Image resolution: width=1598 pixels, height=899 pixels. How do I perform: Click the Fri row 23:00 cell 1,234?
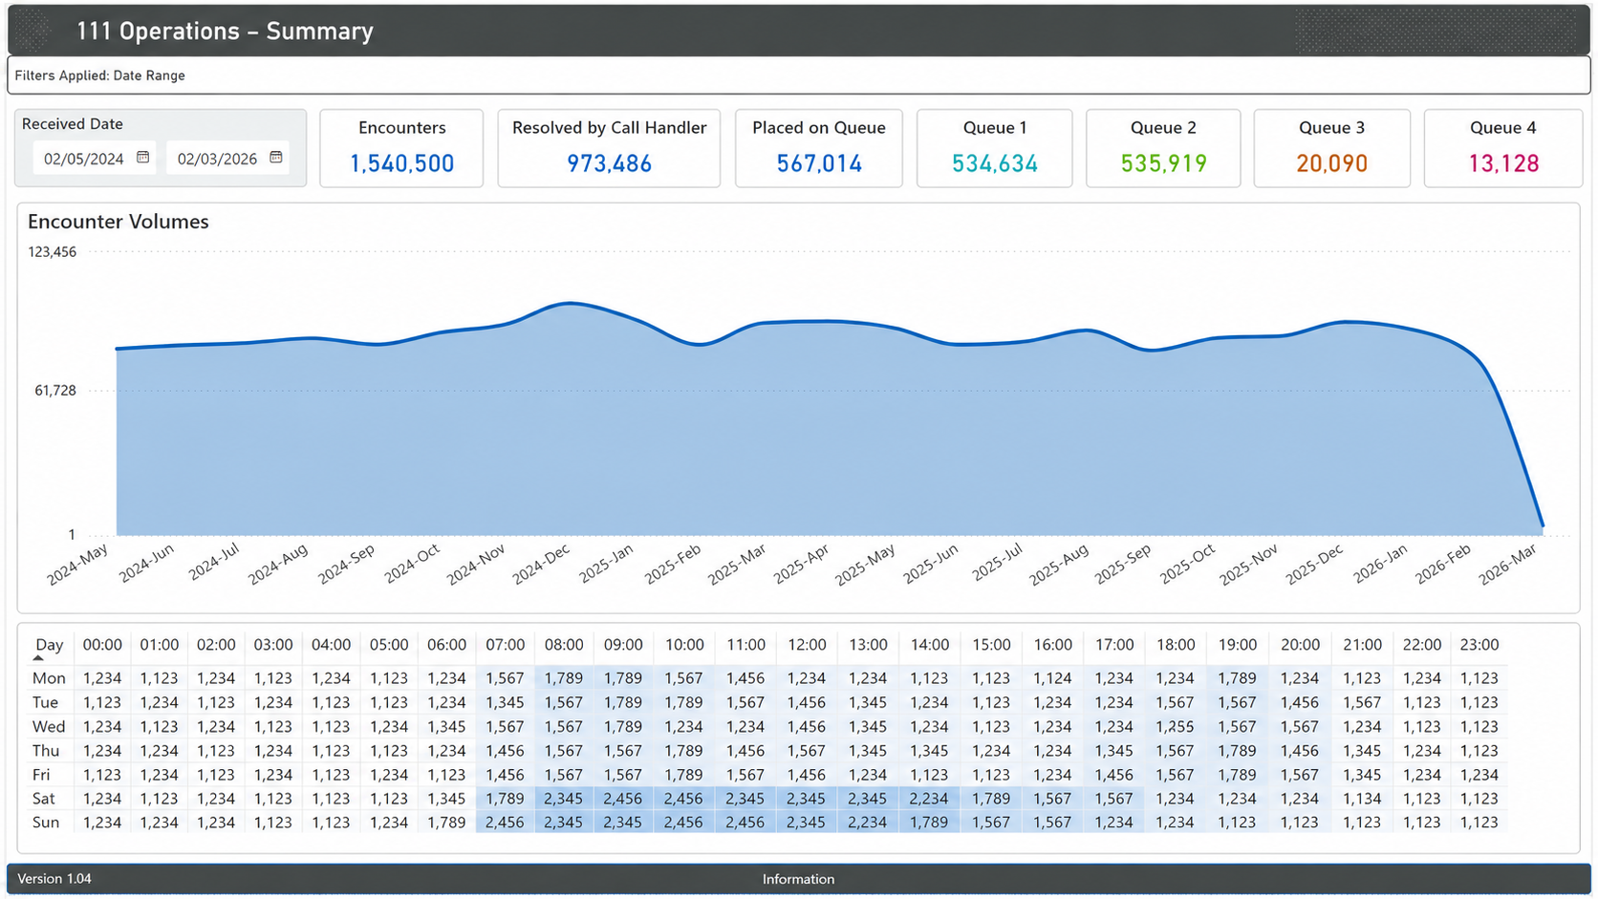pyautogui.click(x=1479, y=775)
